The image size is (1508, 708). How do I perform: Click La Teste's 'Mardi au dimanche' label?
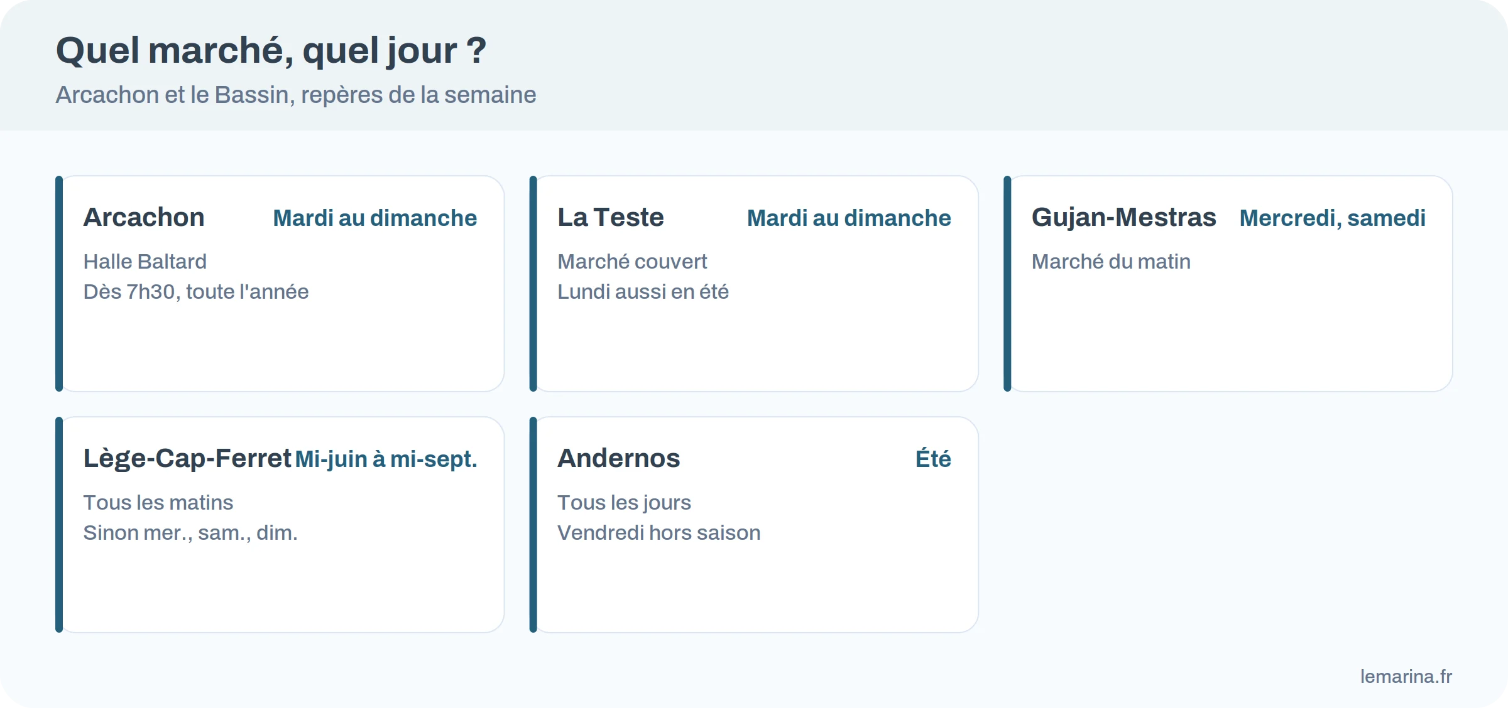(849, 218)
